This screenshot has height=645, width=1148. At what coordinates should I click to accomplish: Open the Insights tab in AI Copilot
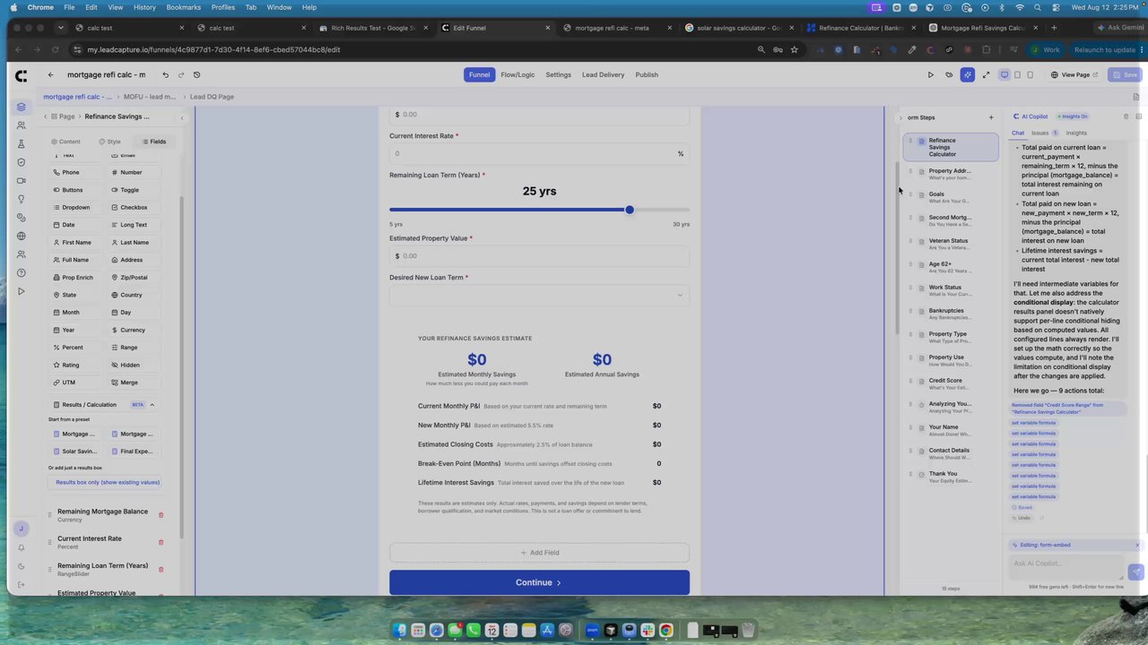(x=1076, y=133)
